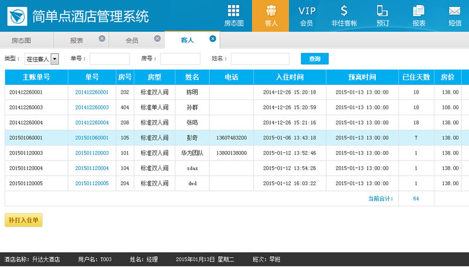The height and width of the screenshot is (268, 469).
Task: Select guest name dwd cell
Action: click(192, 184)
